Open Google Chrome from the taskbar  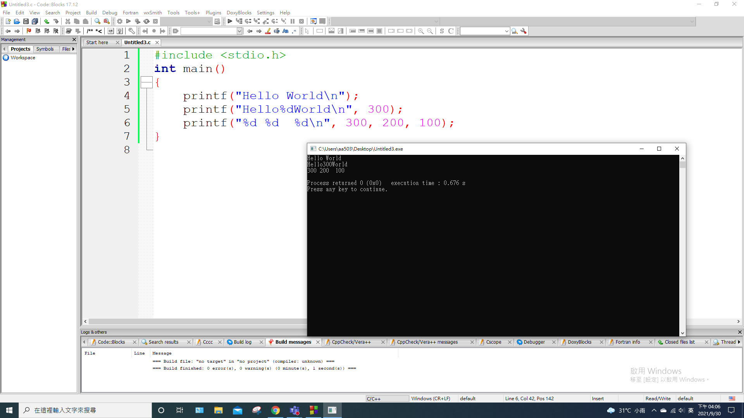(276, 410)
